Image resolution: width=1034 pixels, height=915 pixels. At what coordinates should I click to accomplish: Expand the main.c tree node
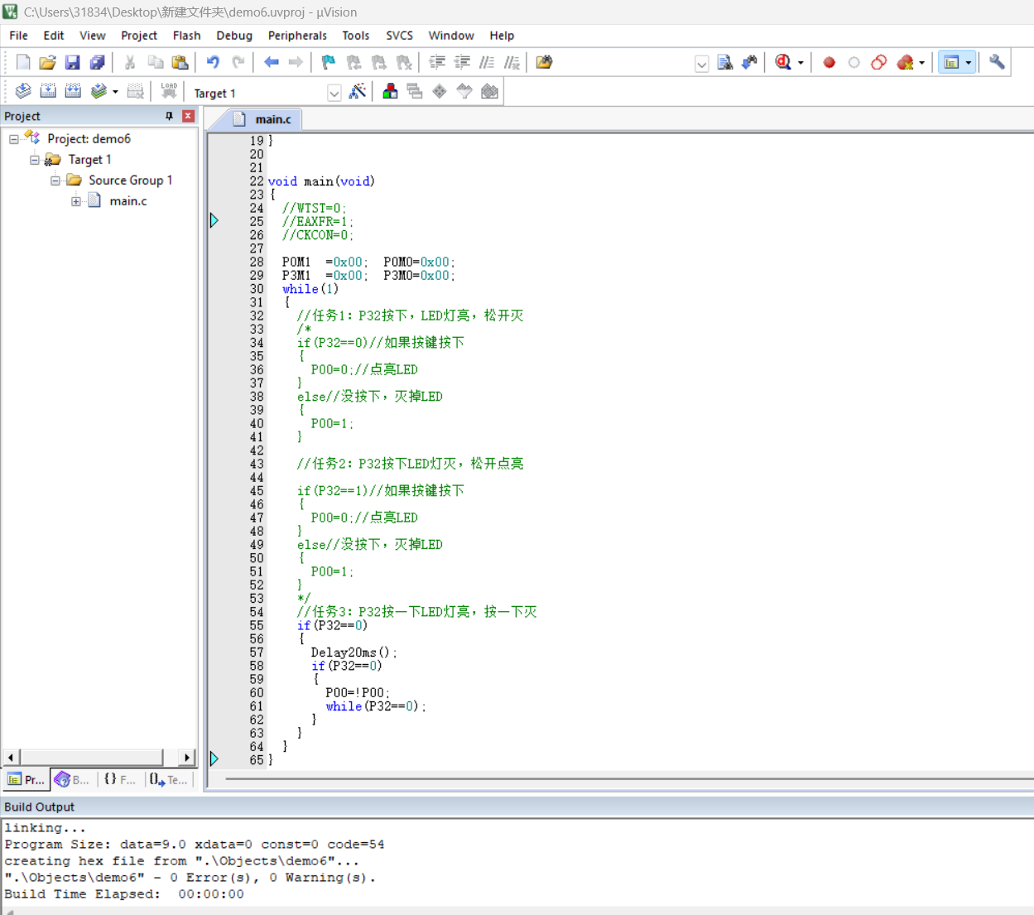75,200
